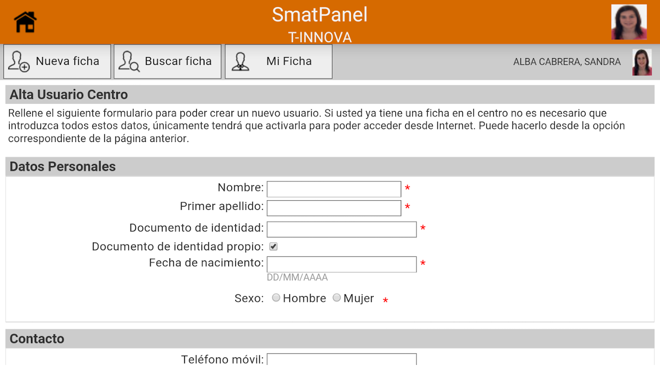The image size is (660, 369).
Task: Open large profile photo in orange header
Action: click(629, 22)
